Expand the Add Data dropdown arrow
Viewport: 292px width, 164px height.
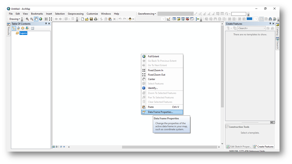[x=133, y=19]
